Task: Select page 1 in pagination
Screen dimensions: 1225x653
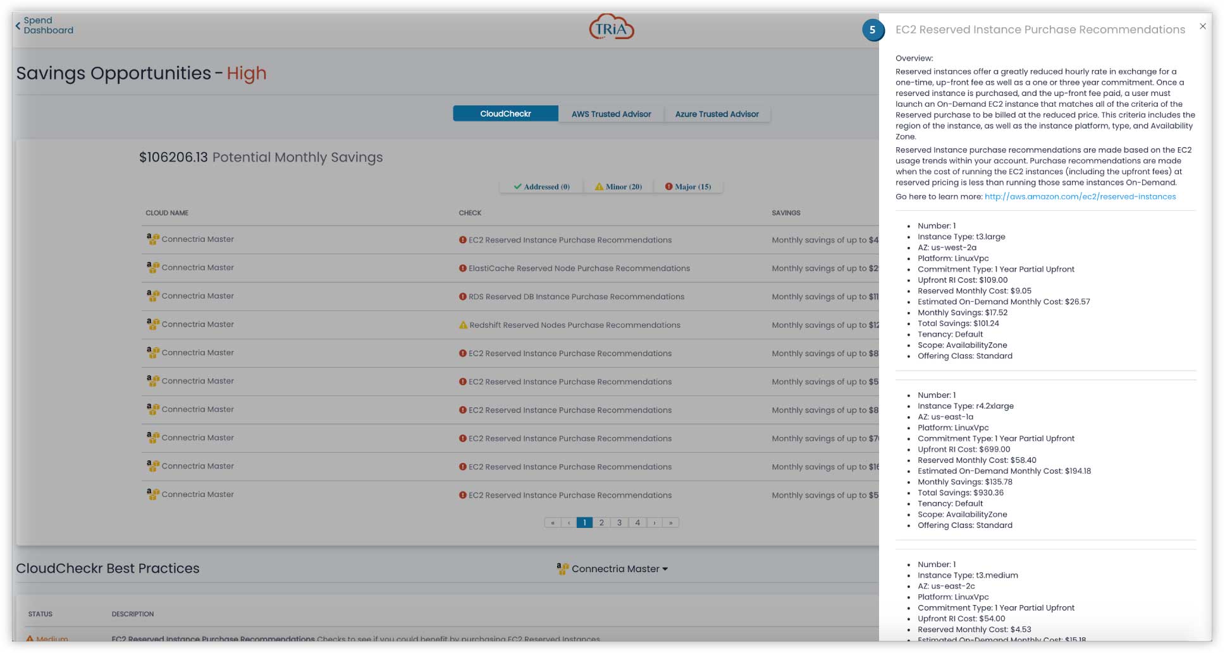Action: pos(584,523)
